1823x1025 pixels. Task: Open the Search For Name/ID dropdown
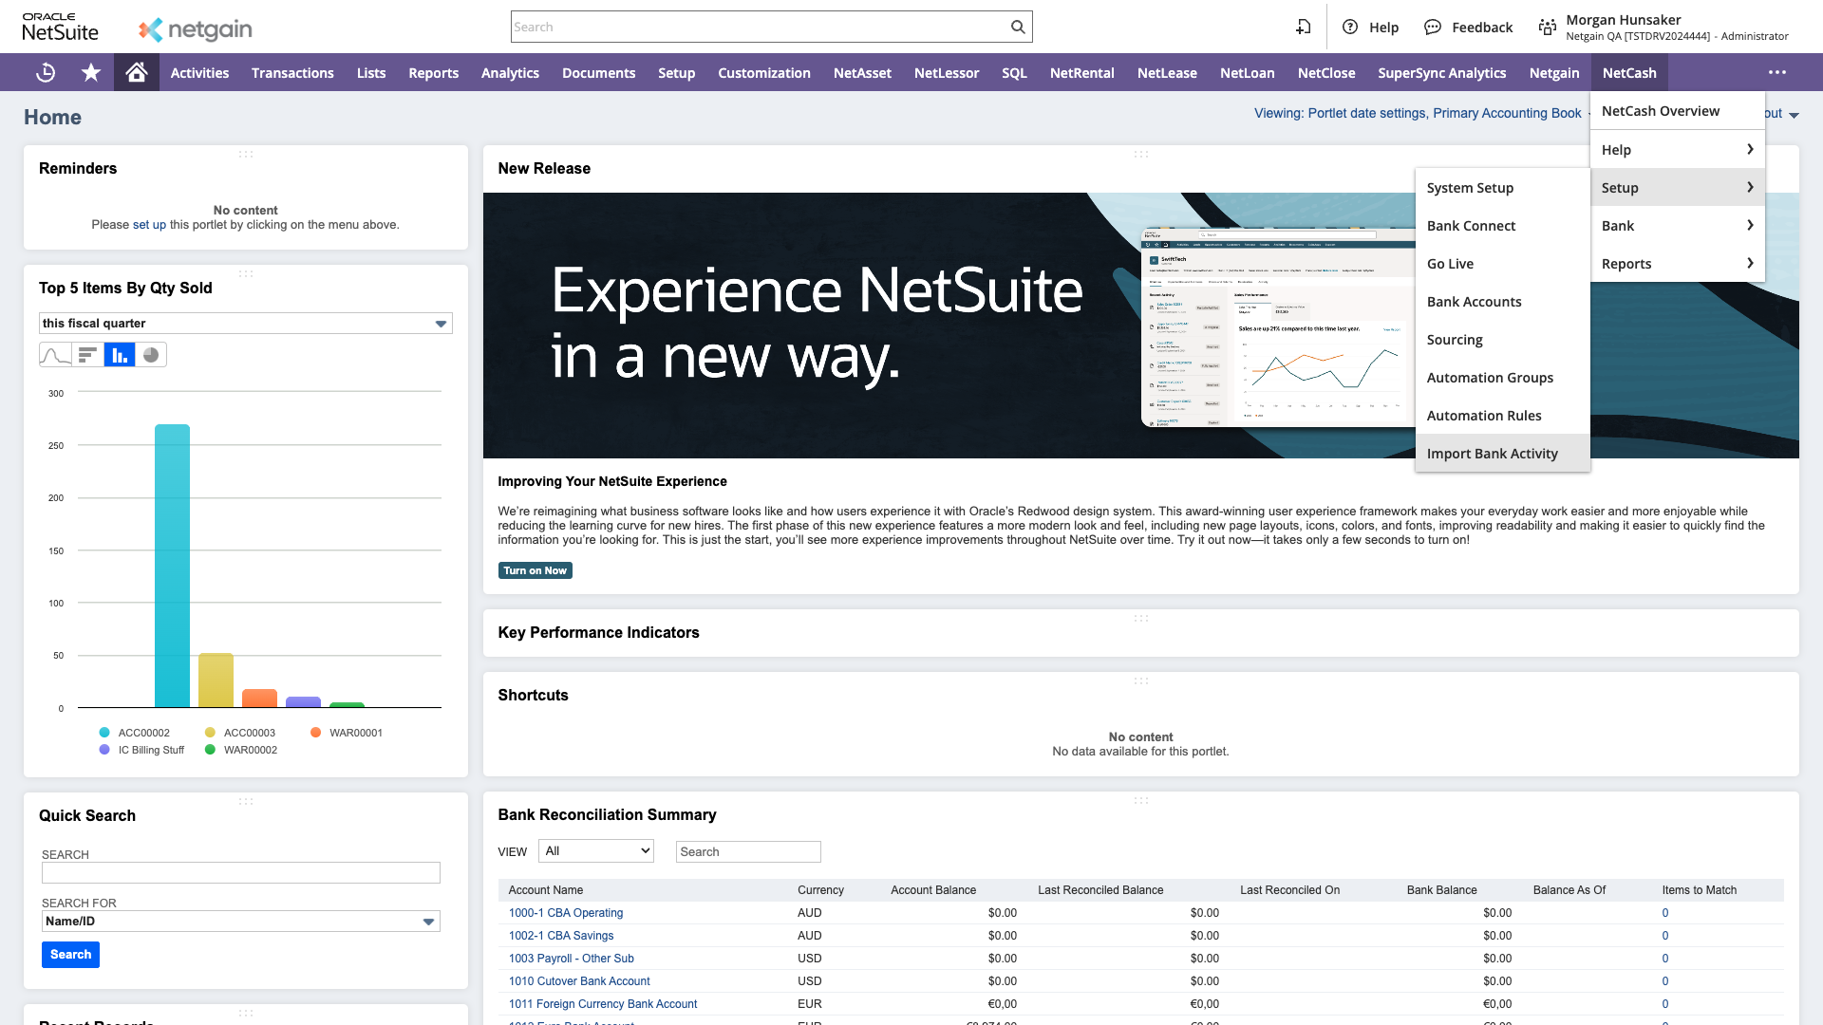pos(241,922)
